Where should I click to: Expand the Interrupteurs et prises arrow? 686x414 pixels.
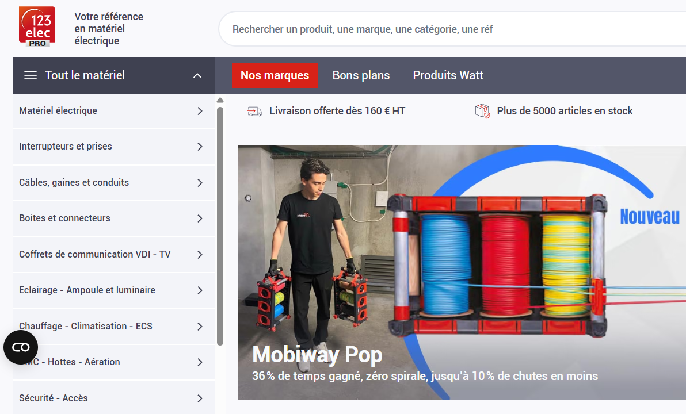pos(200,147)
